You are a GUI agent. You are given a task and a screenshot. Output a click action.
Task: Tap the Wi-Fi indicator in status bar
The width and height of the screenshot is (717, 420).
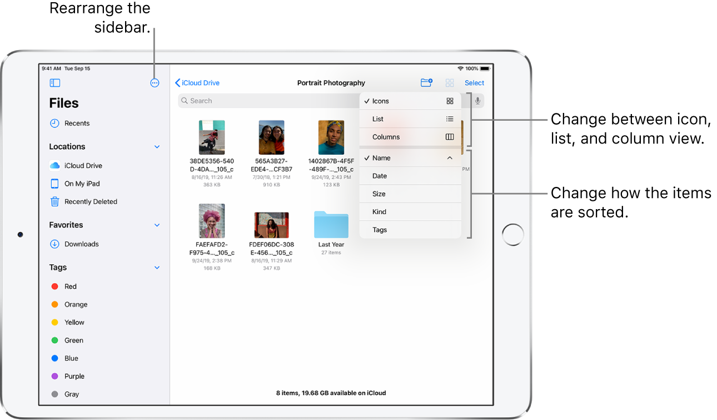point(460,68)
